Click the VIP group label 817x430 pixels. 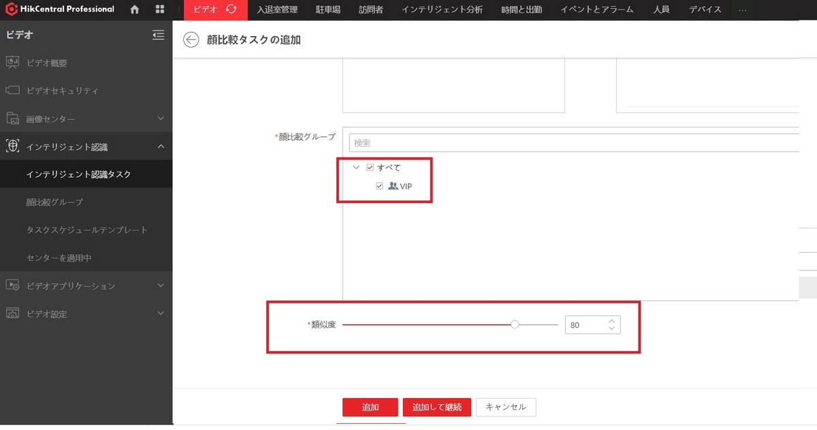(x=406, y=186)
